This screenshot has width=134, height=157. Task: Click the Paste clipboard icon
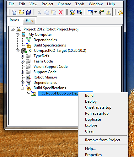(x=54, y=12)
